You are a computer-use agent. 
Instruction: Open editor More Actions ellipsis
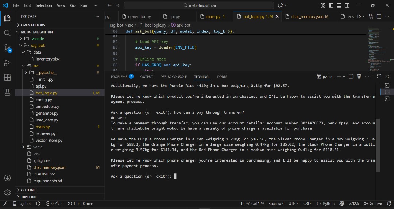pos(387,16)
